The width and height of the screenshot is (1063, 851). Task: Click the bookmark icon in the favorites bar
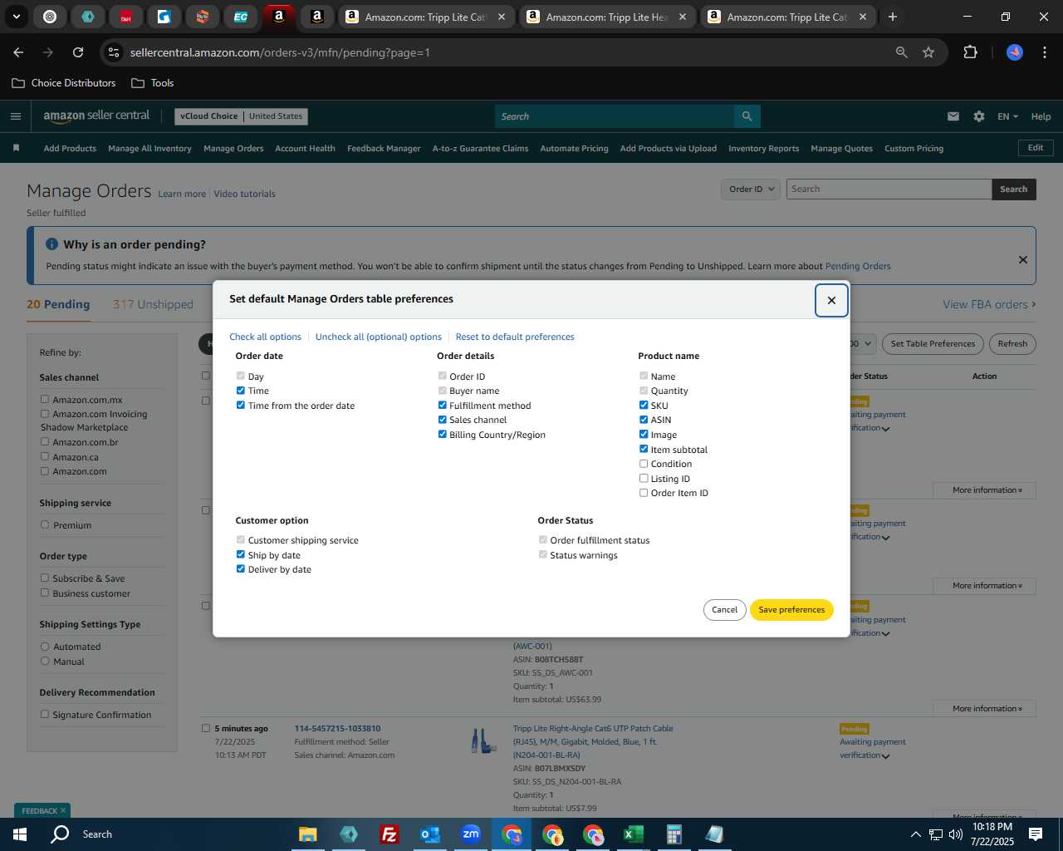16,148
